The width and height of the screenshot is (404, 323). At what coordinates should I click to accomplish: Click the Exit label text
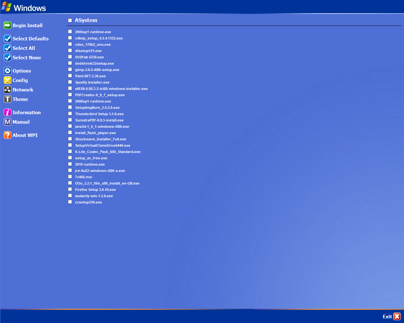pyautogui.click(x=387, y=317)
